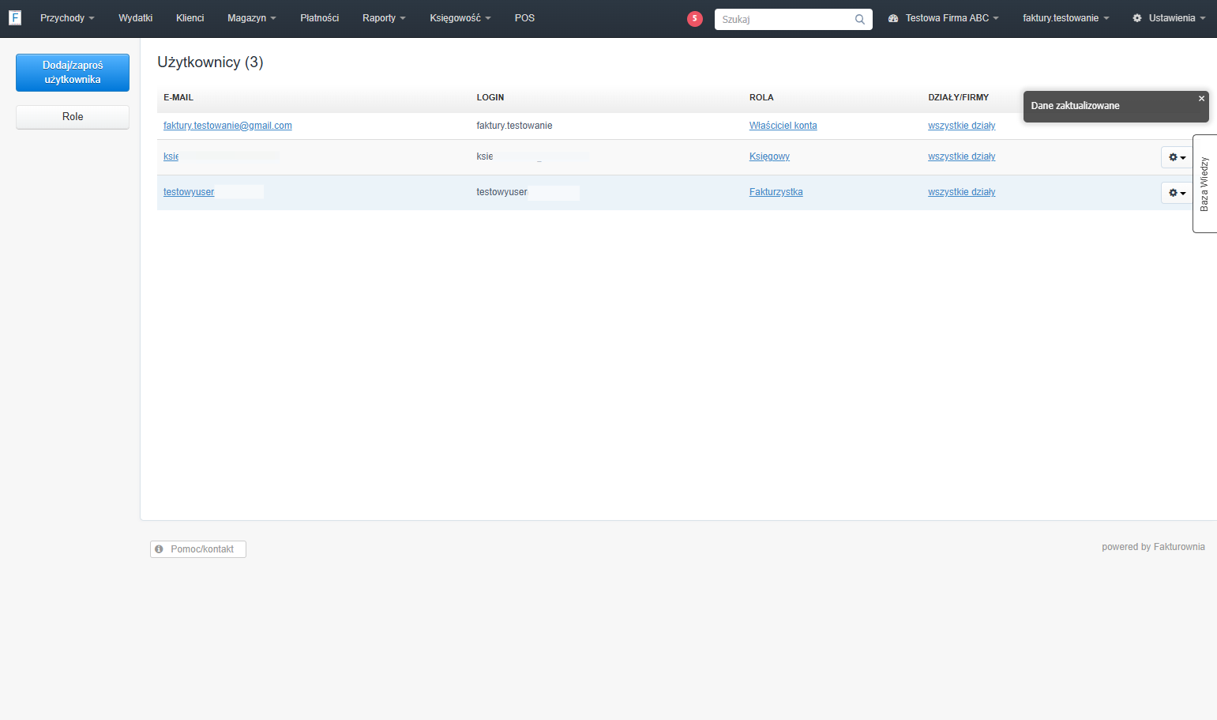This screenshot has height=720, width=1217.
Task: Open Klienci from the top menu
Action: click(190, 18)
